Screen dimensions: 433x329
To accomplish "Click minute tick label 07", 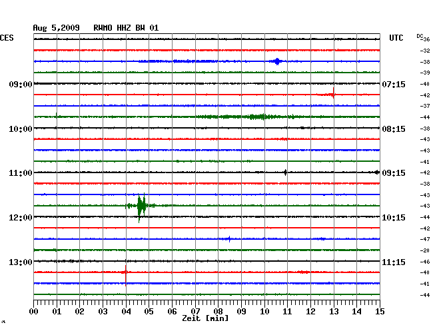I will [195, 311].
